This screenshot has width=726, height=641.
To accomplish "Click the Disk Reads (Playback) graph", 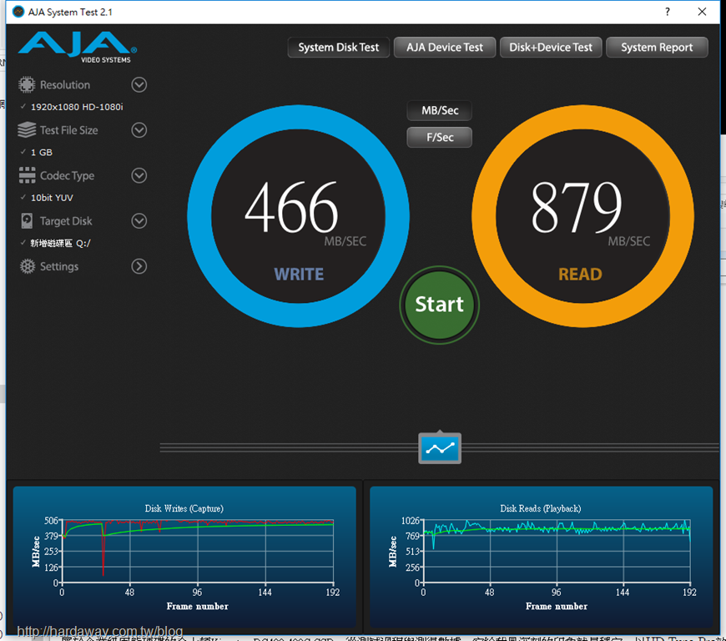I will click(542, 557).
